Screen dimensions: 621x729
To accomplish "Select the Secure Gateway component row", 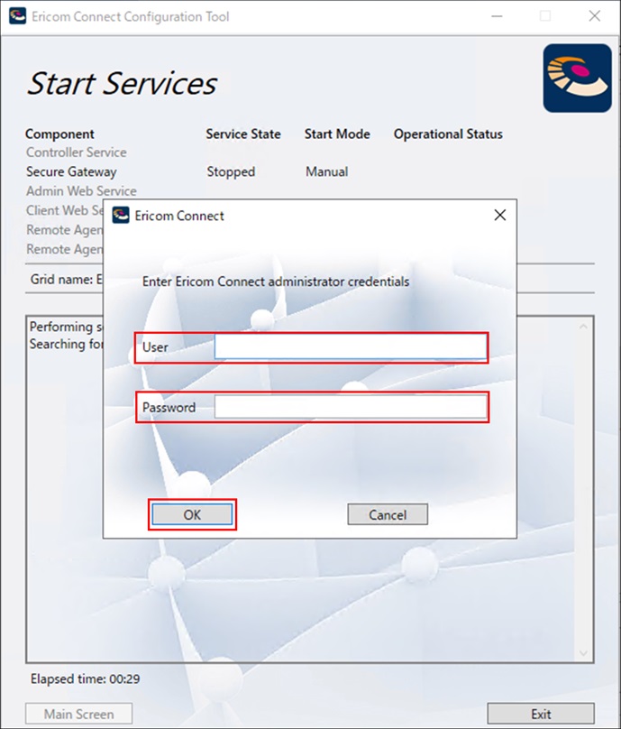I will pos(71,171).
